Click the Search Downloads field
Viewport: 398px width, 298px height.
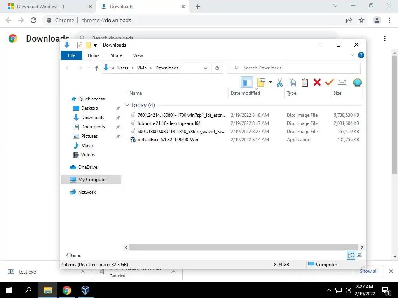(x=294, y=68)
